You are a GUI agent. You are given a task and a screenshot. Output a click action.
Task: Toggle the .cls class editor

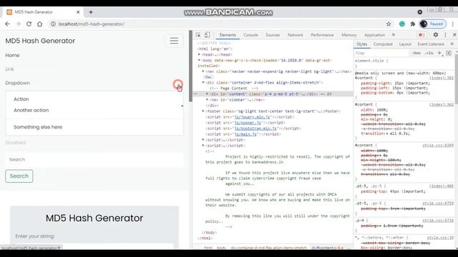pyautogui.click(x=429, y=53)
